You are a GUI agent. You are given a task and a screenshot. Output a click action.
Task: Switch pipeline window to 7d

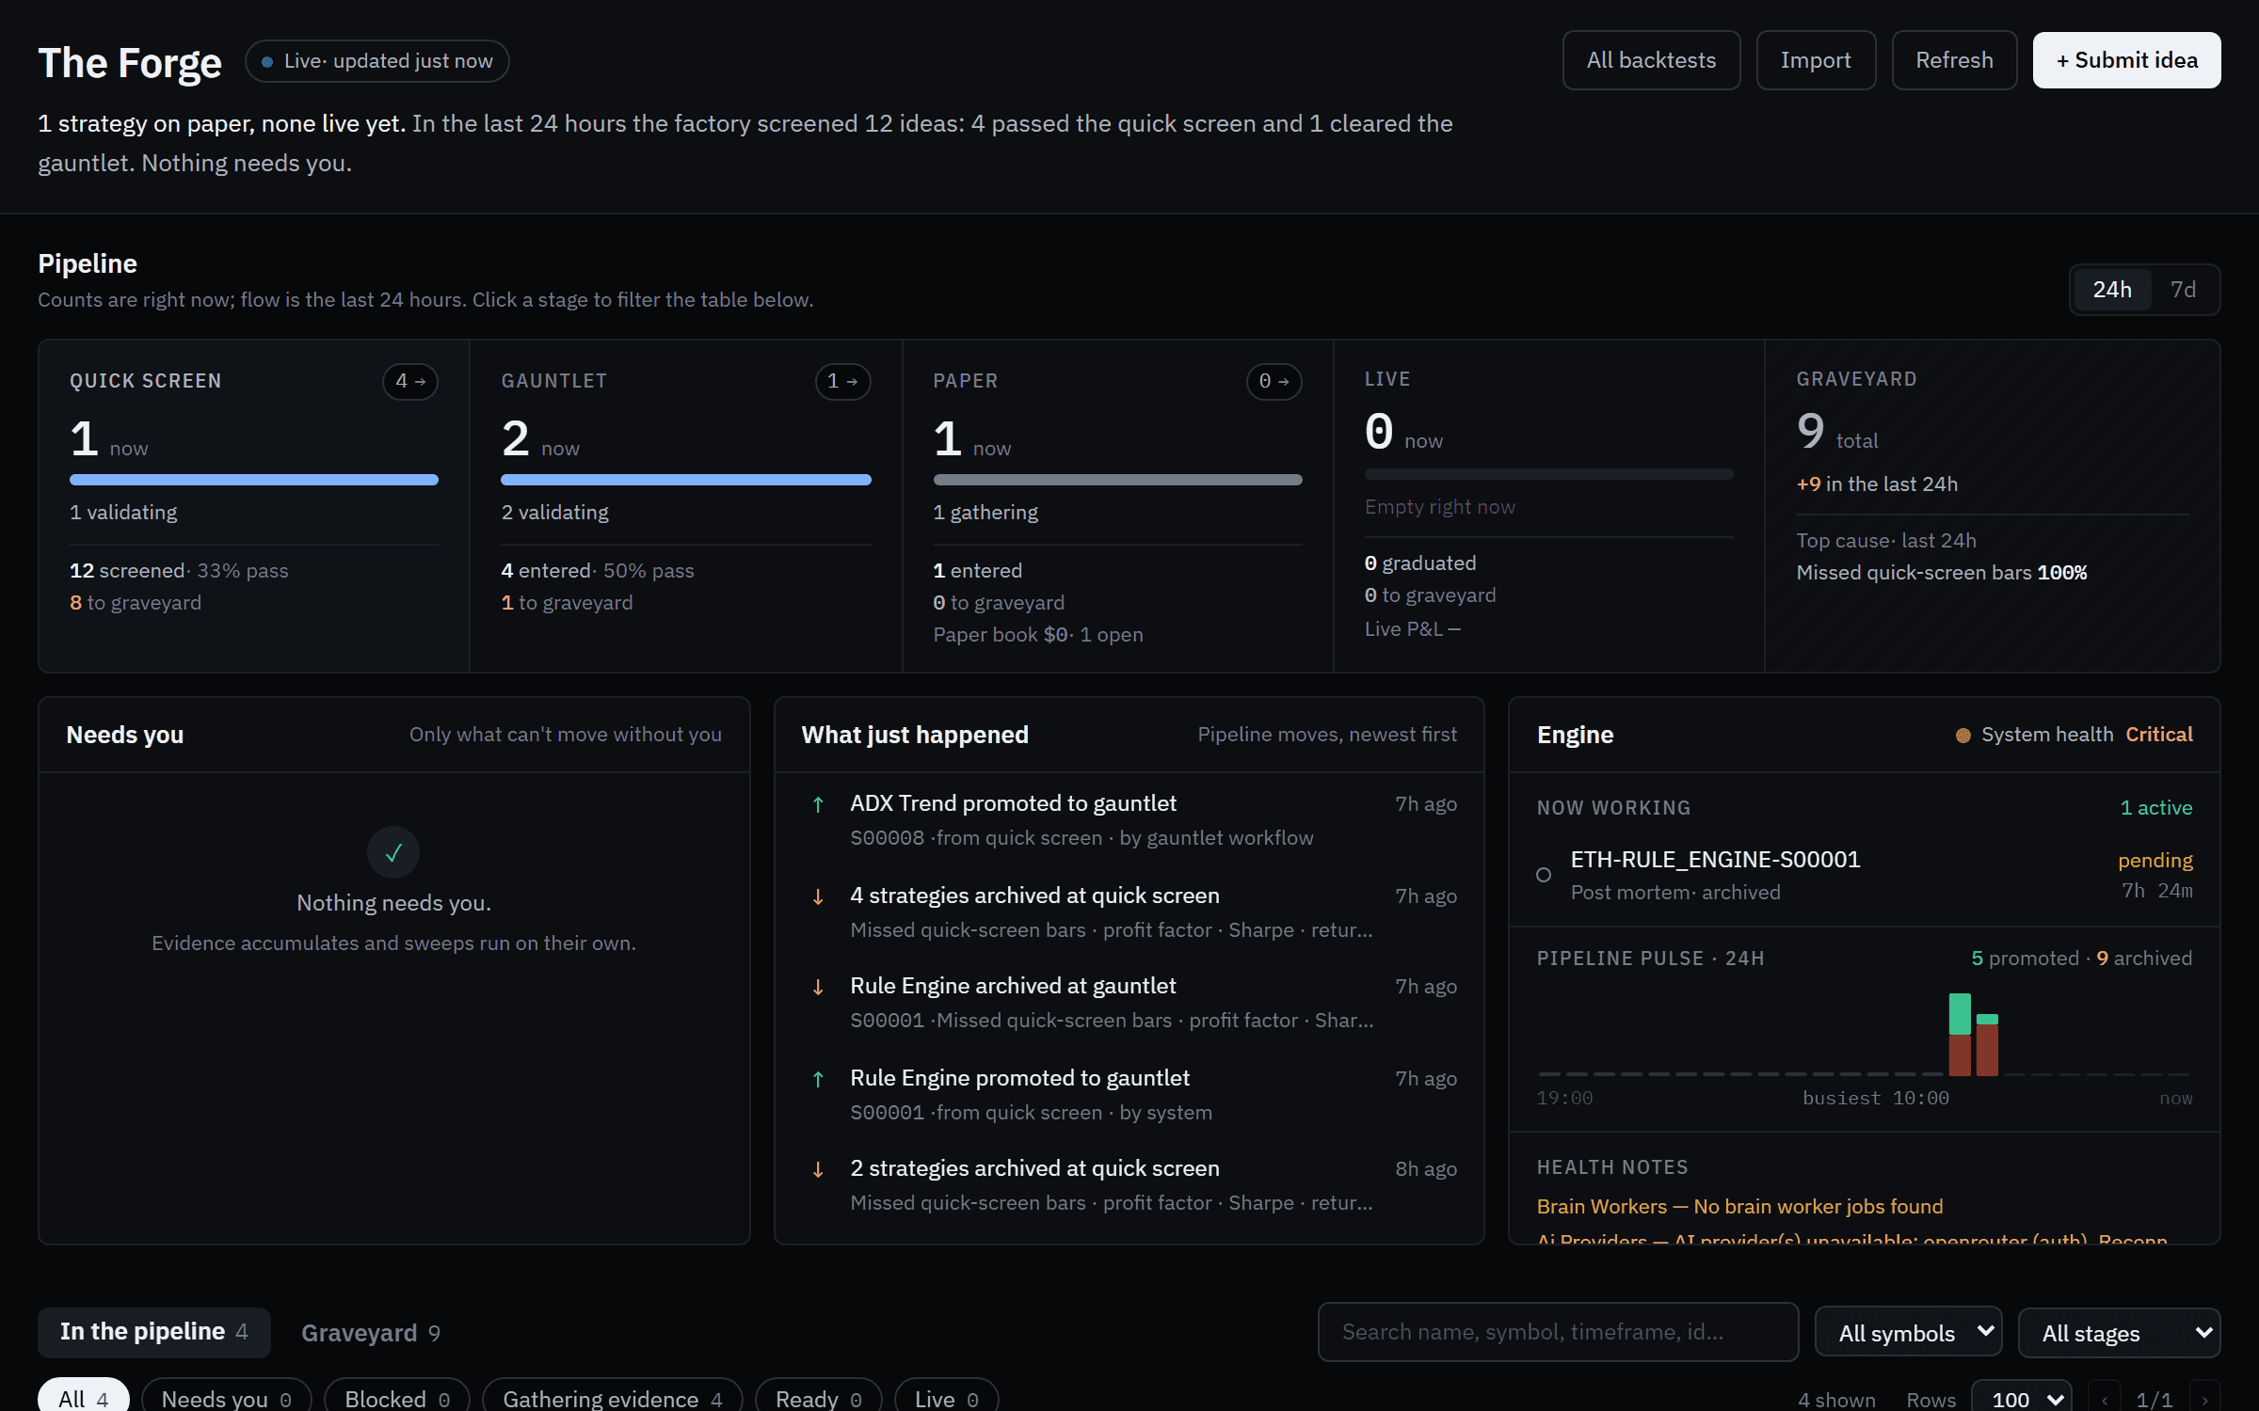point(2183,290)
